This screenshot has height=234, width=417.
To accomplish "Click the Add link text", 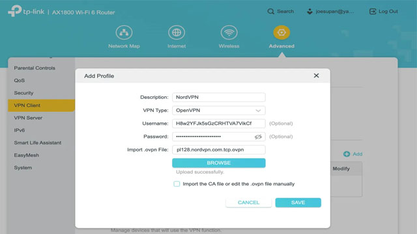I will point(358,154).
